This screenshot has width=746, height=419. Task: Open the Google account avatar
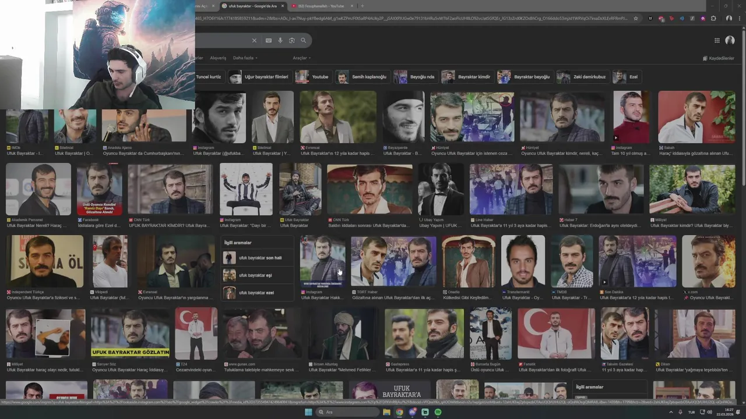click(730, 40)
